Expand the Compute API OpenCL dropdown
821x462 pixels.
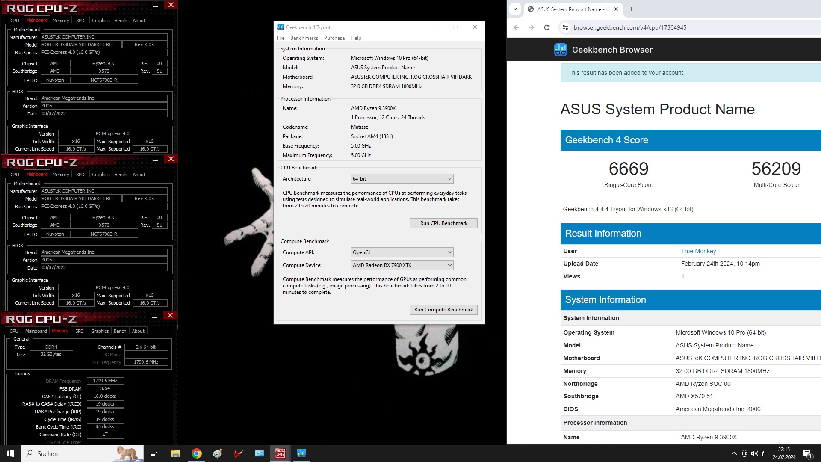click(402, 252)
